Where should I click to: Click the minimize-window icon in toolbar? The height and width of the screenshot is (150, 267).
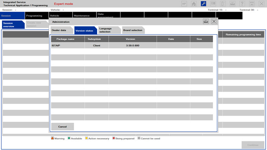pos(252,4)
